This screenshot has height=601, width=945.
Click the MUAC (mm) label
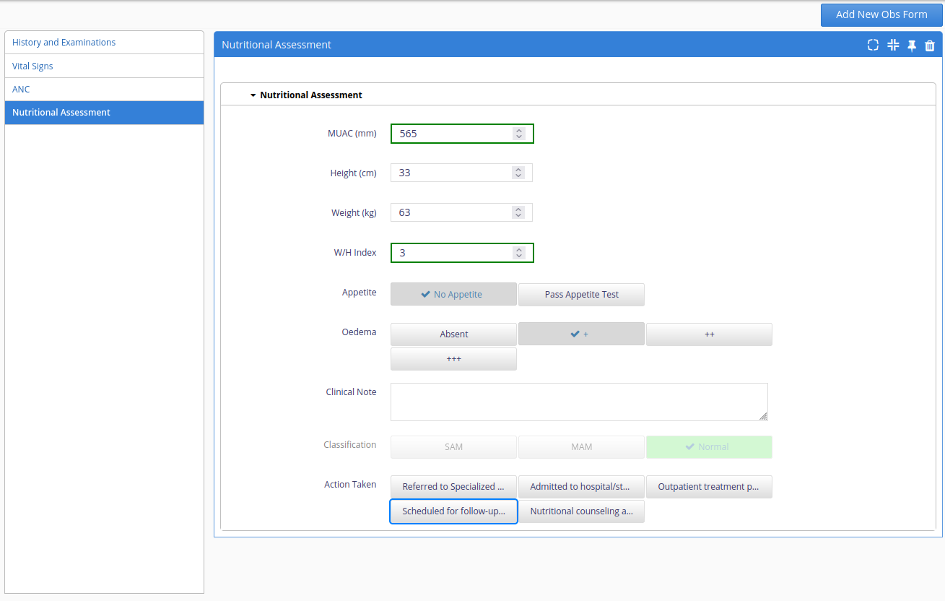pos(352,134)
